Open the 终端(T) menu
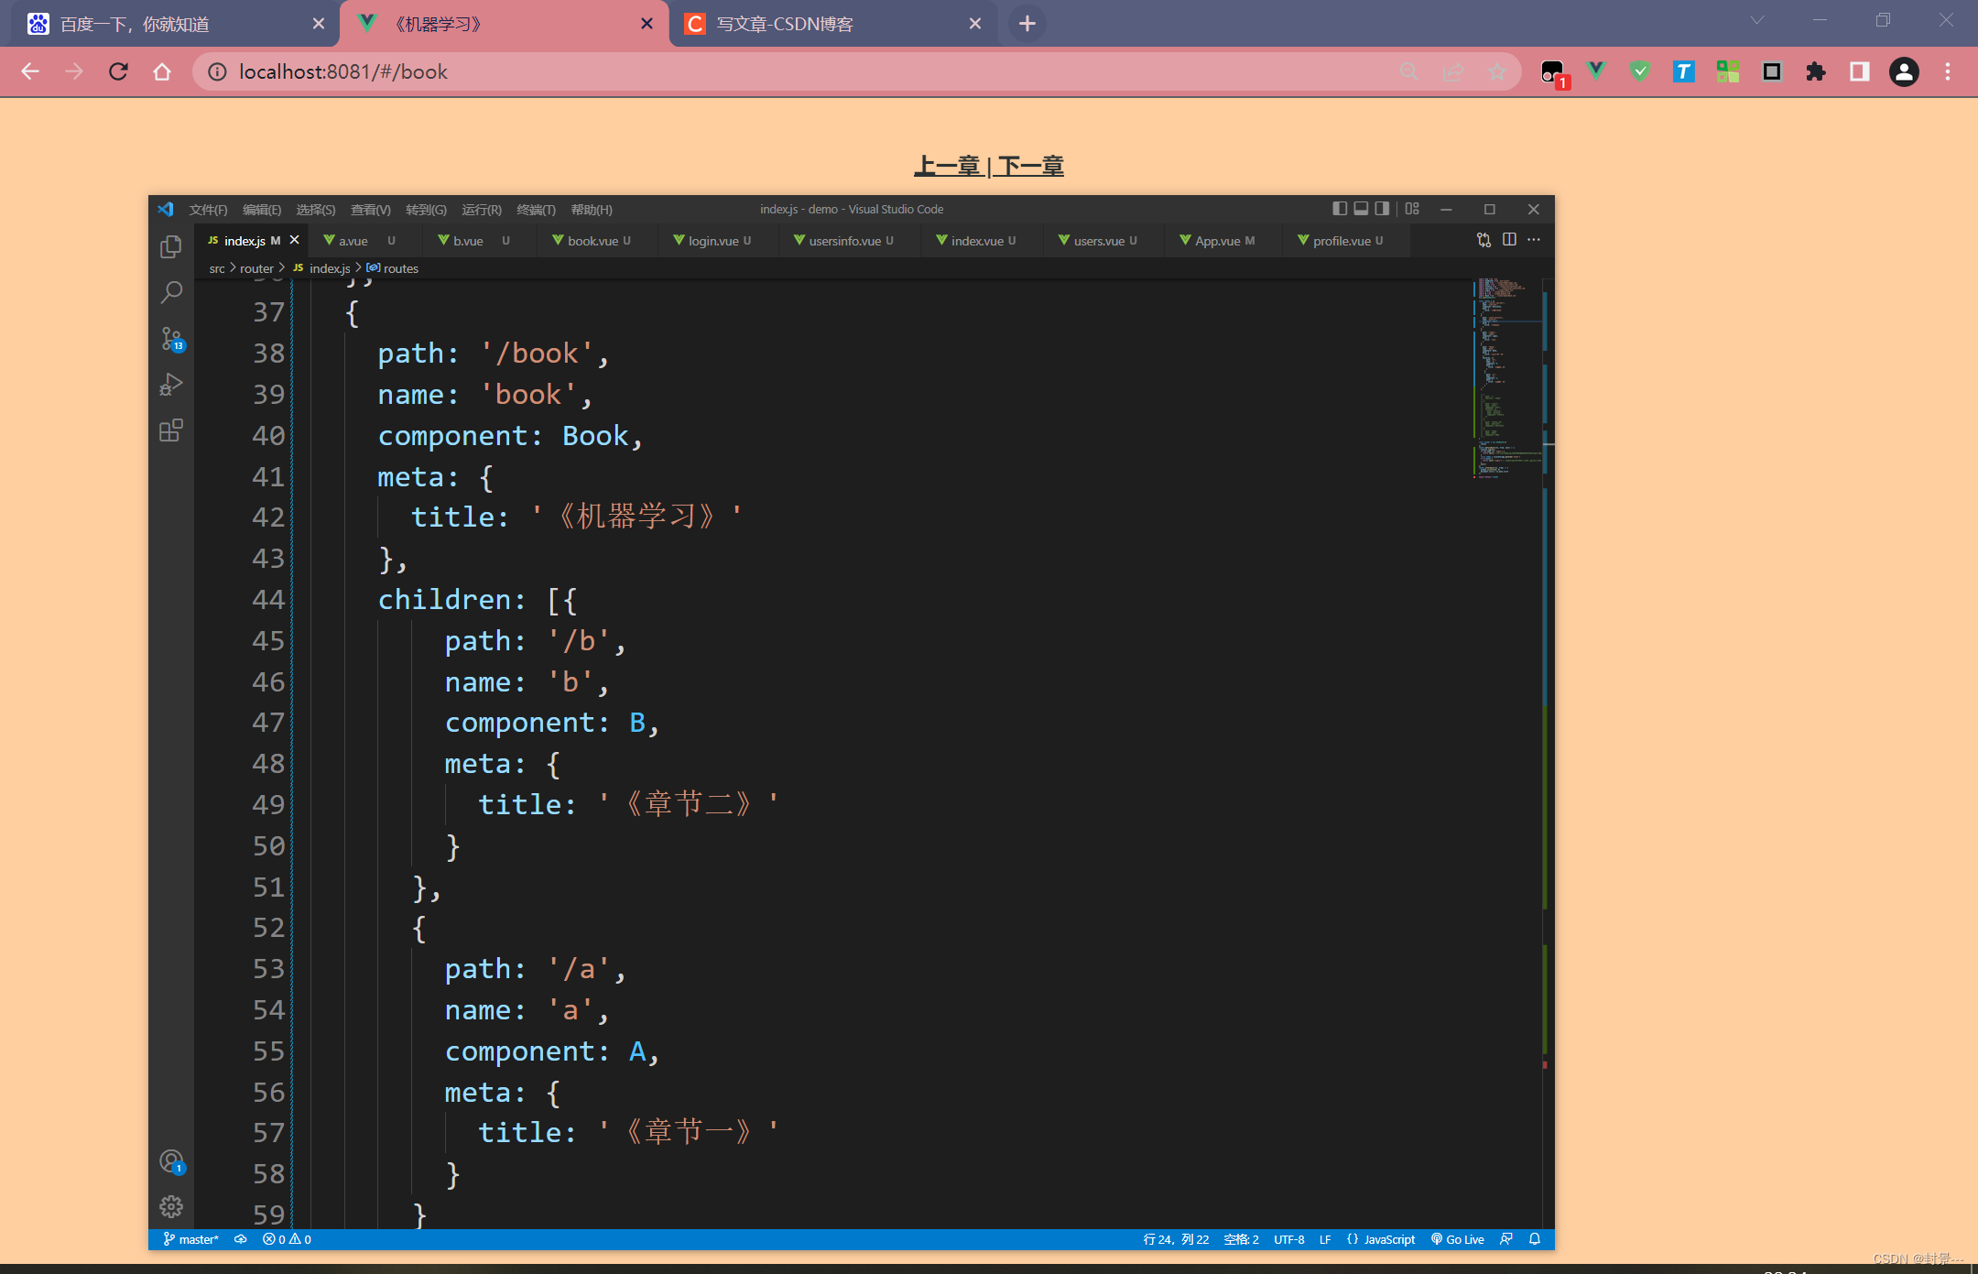Screen dimensions: 1978x1274 [536, 210]
